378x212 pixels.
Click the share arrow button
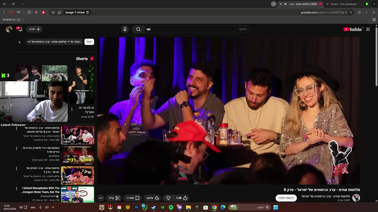153,198
